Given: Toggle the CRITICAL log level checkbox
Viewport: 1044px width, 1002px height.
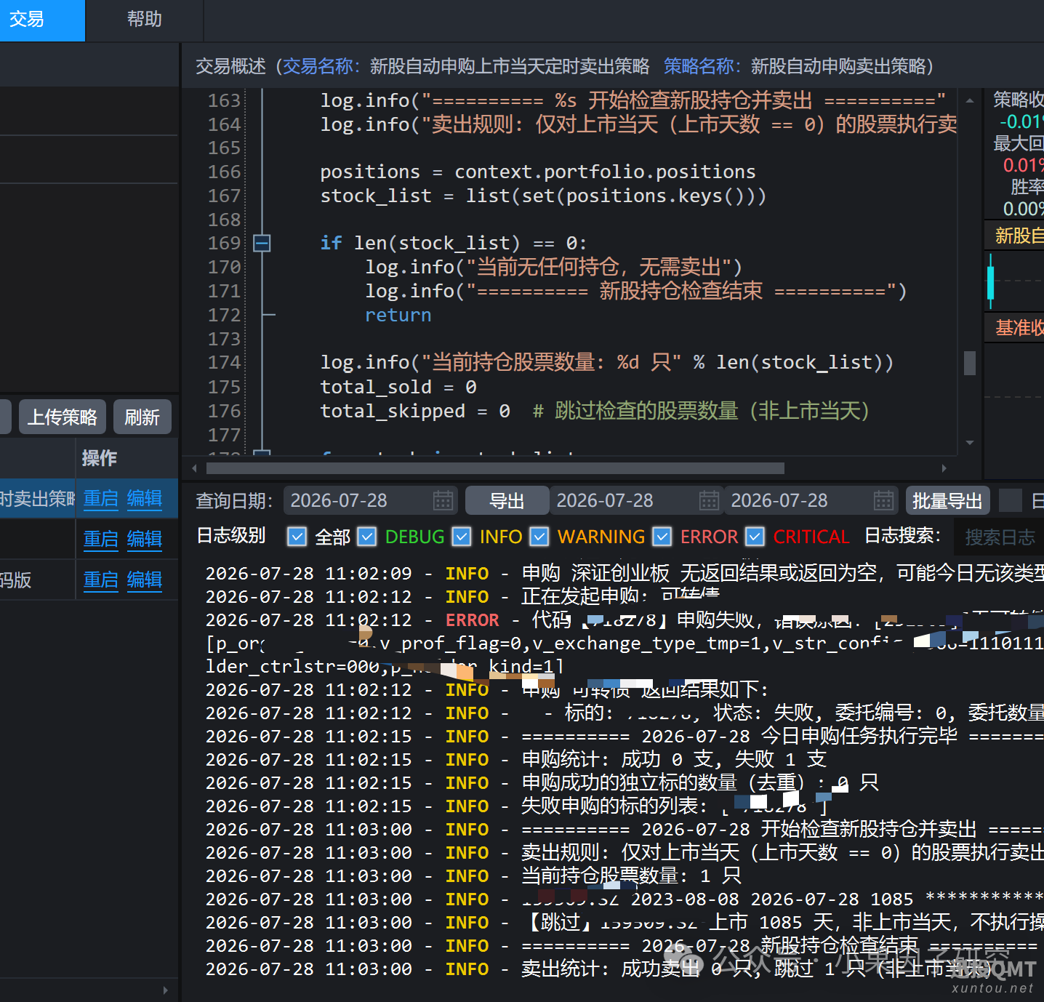Looking at the screenshot, I should point(755,537).
